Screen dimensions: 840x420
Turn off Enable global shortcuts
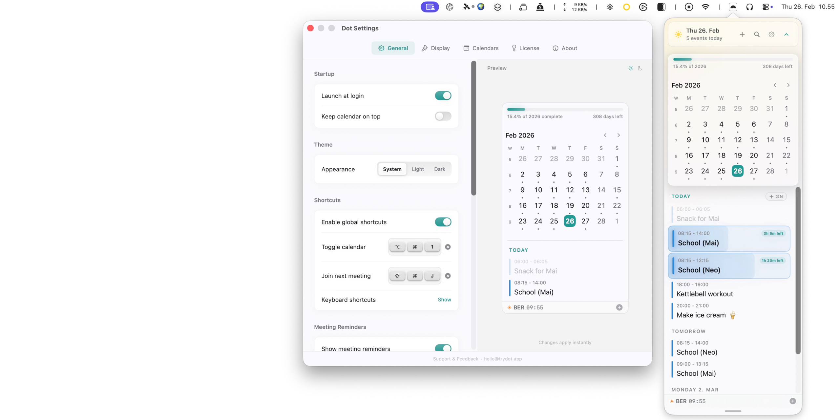tap(443, 222)
